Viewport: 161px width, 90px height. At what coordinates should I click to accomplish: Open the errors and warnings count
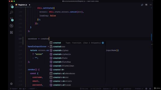coord(23,89)
